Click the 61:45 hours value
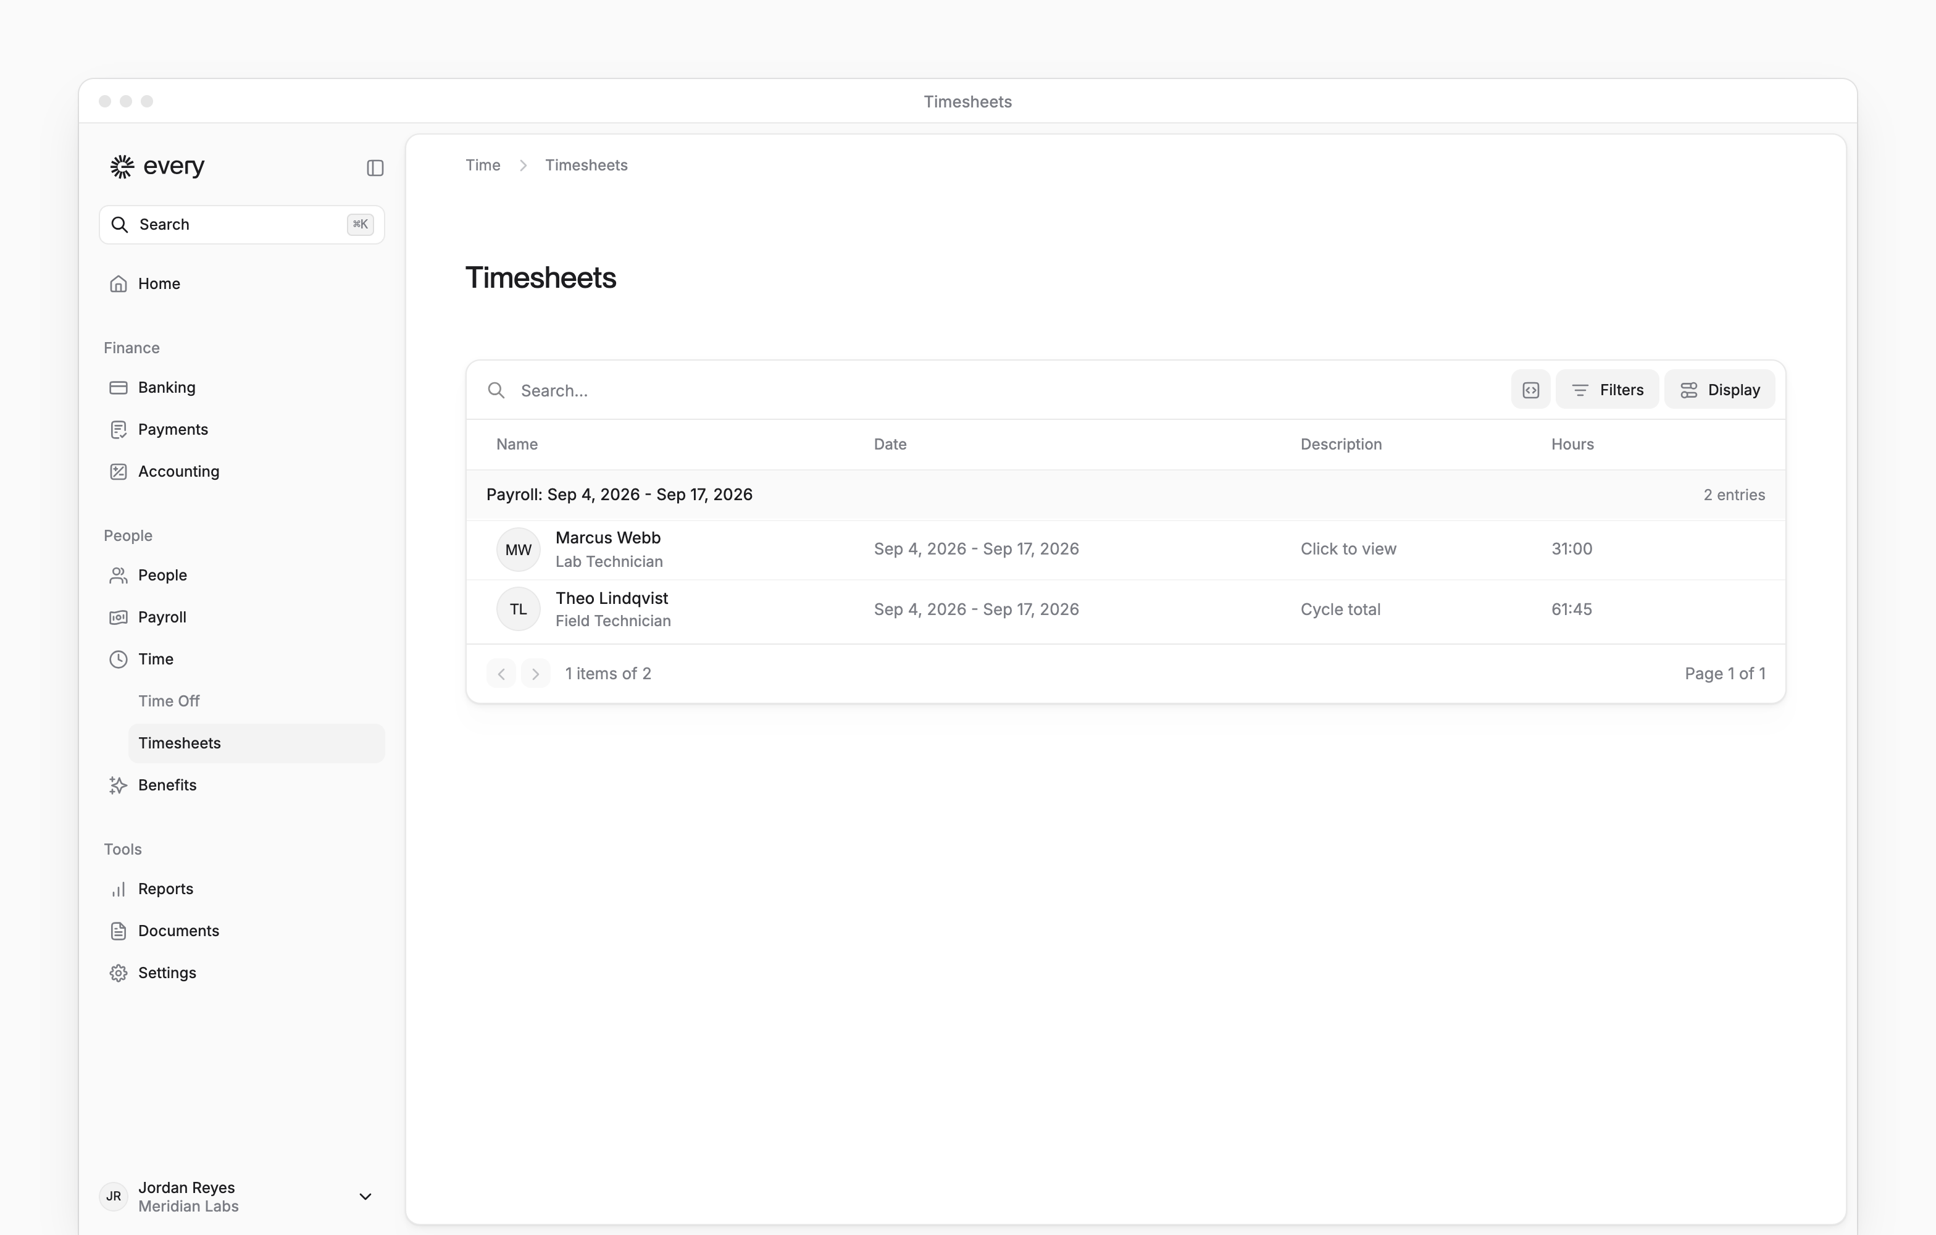 pos(1572,609)
